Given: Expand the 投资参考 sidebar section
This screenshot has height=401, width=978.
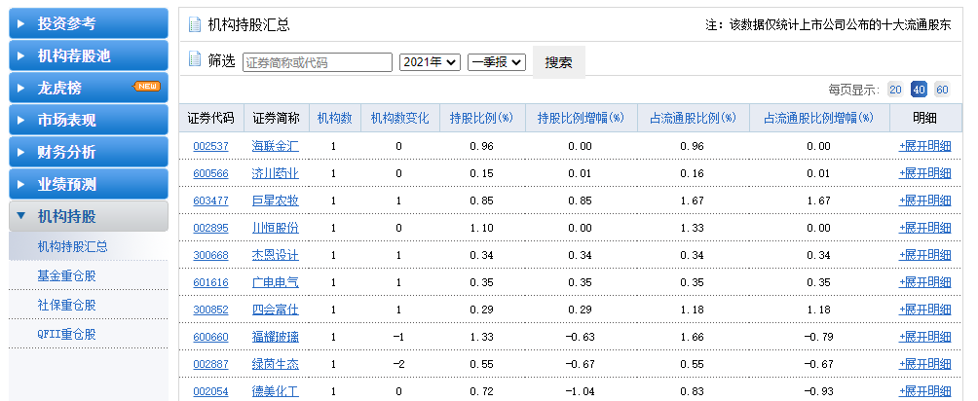Looking at the screenshot, I should 89,23.
